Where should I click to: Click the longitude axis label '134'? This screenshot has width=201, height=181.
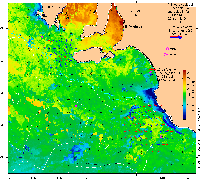click(x=8, y=178)
